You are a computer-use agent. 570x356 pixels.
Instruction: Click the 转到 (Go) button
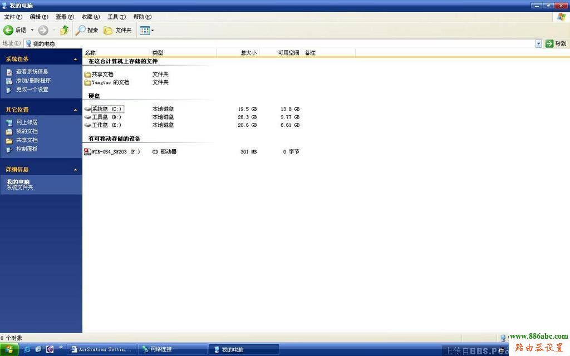point(556,43)
